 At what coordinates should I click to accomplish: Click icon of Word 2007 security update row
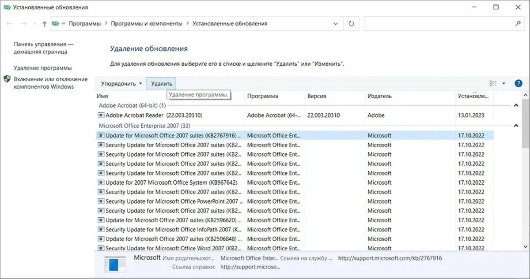(101, 248)
